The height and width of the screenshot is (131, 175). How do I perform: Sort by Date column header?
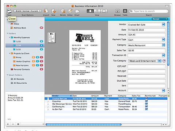tap(82, 96)
